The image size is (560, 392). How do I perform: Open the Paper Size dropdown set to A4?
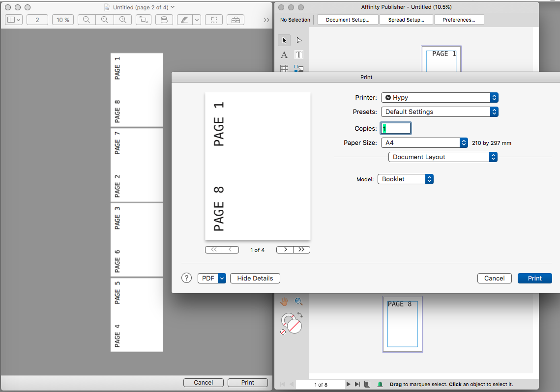tap(424, 142)
